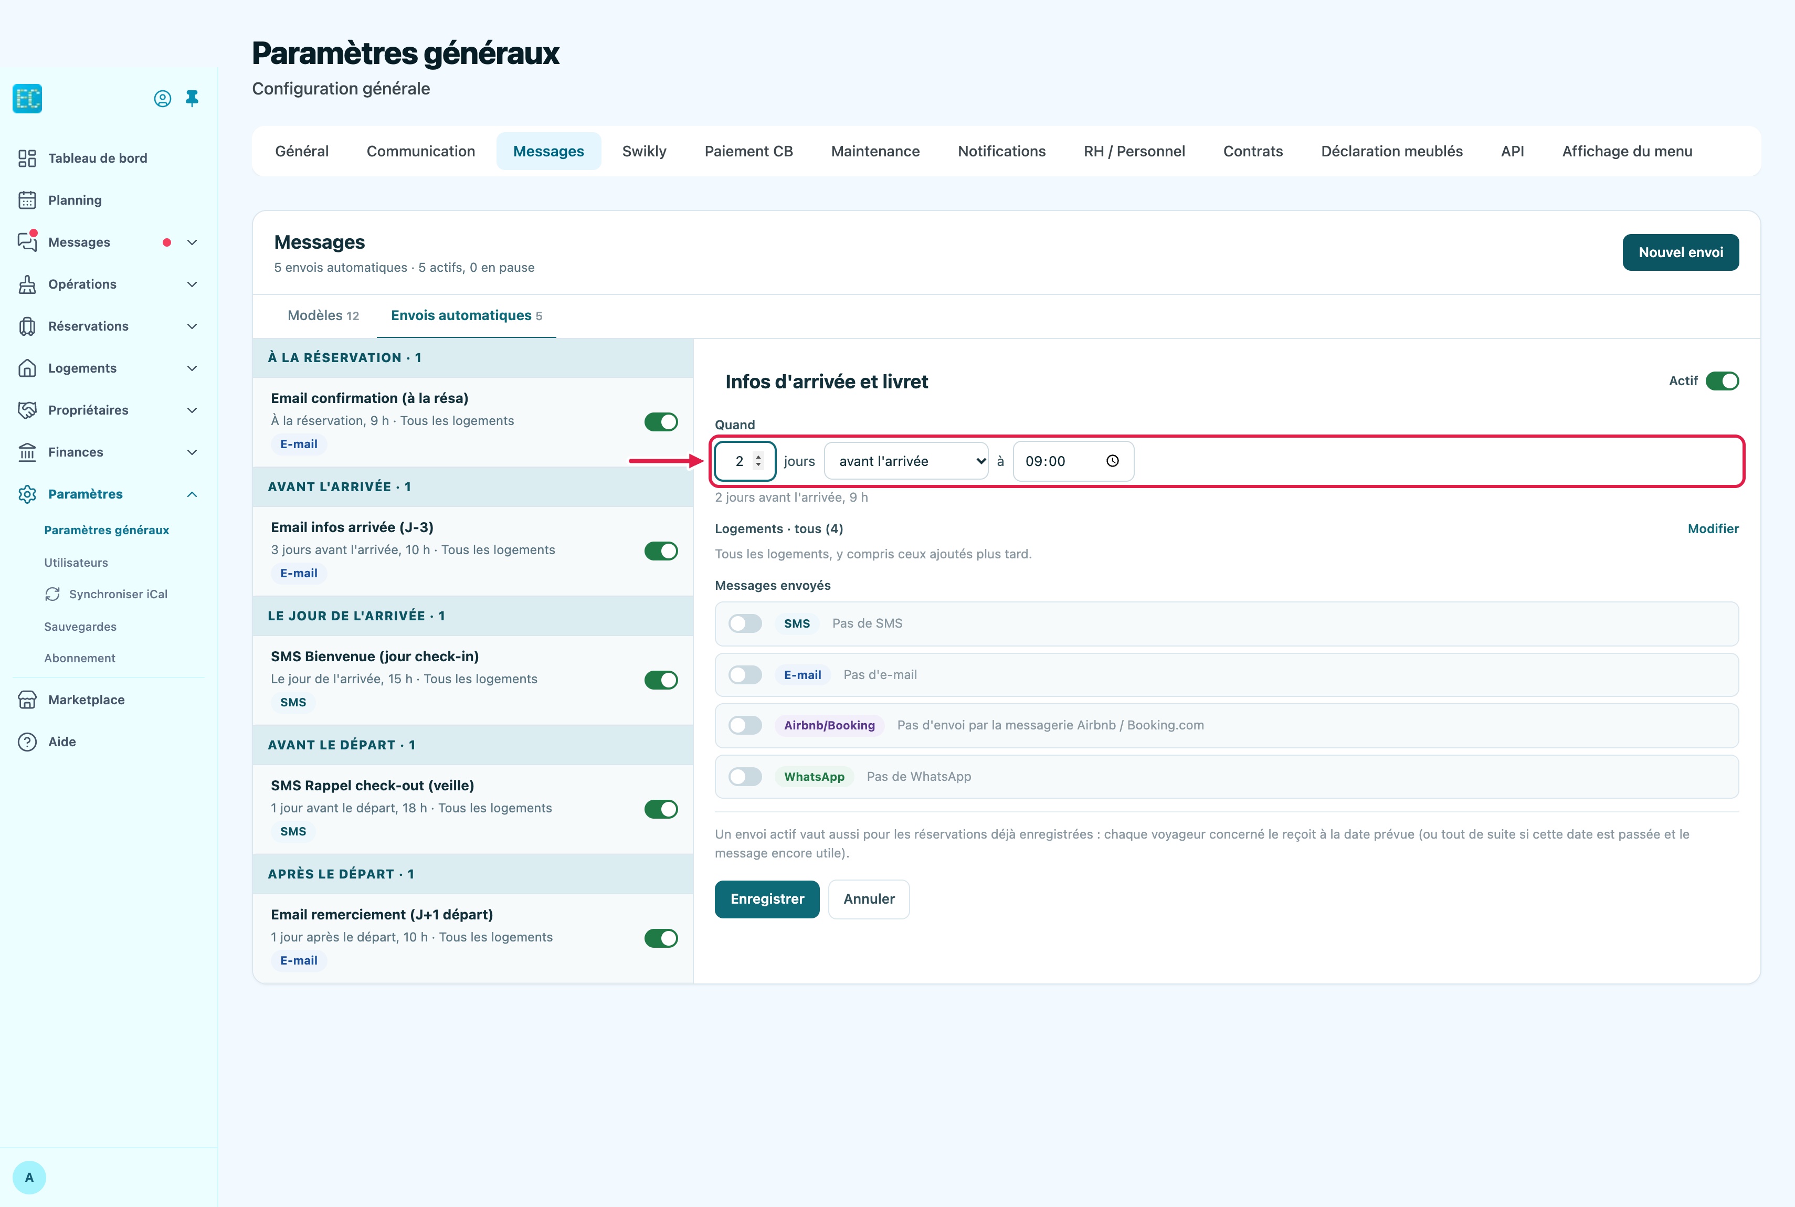Switch to the Général tab
The image size is (1795, 1207).
(302, 151)
